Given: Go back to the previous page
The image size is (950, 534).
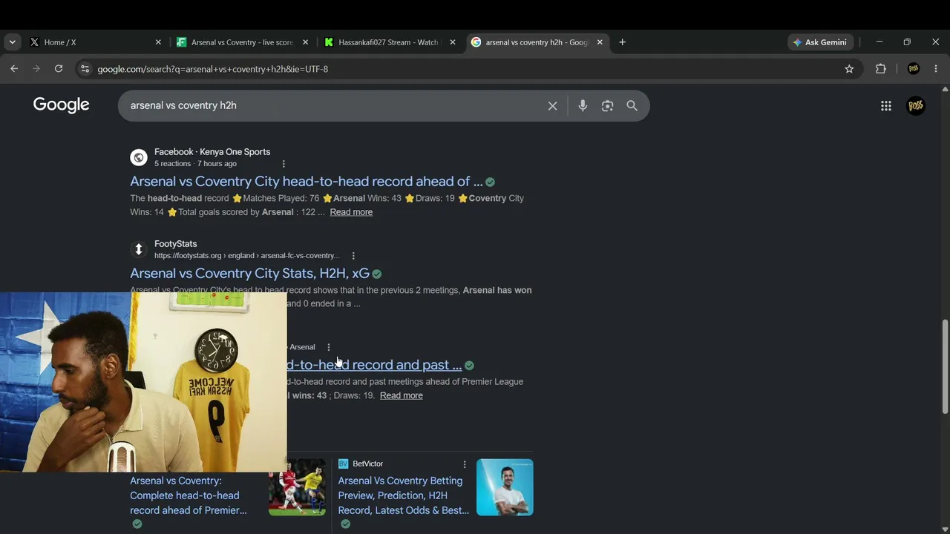Looking at the screenshot, I should click(x=14, y=69).
